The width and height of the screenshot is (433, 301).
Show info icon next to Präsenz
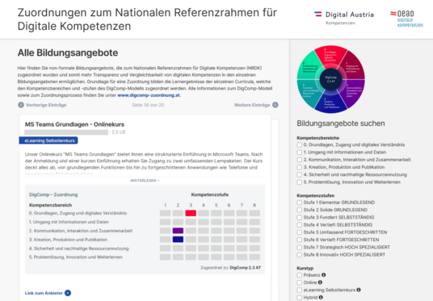pos(324,275)
